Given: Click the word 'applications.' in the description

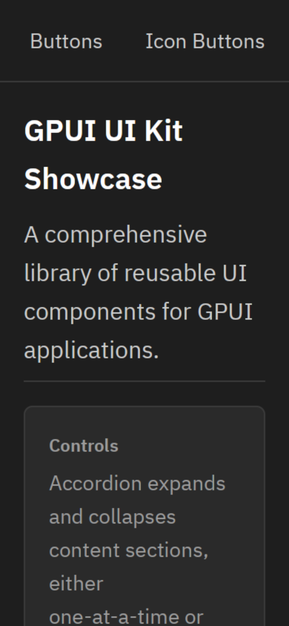Looking at the screenshot, I should point(92,350).
